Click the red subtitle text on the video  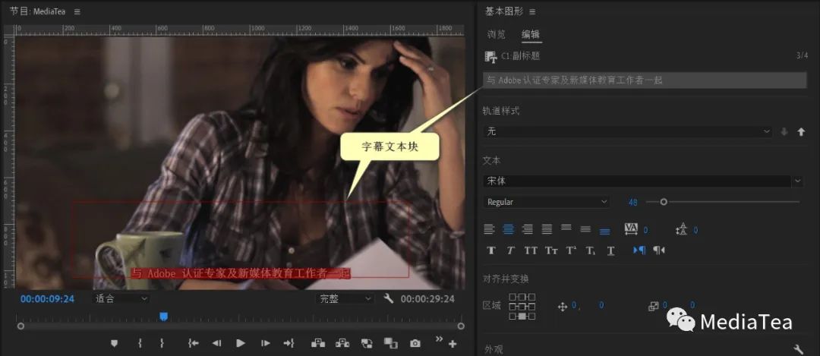(x=241, y=273)
